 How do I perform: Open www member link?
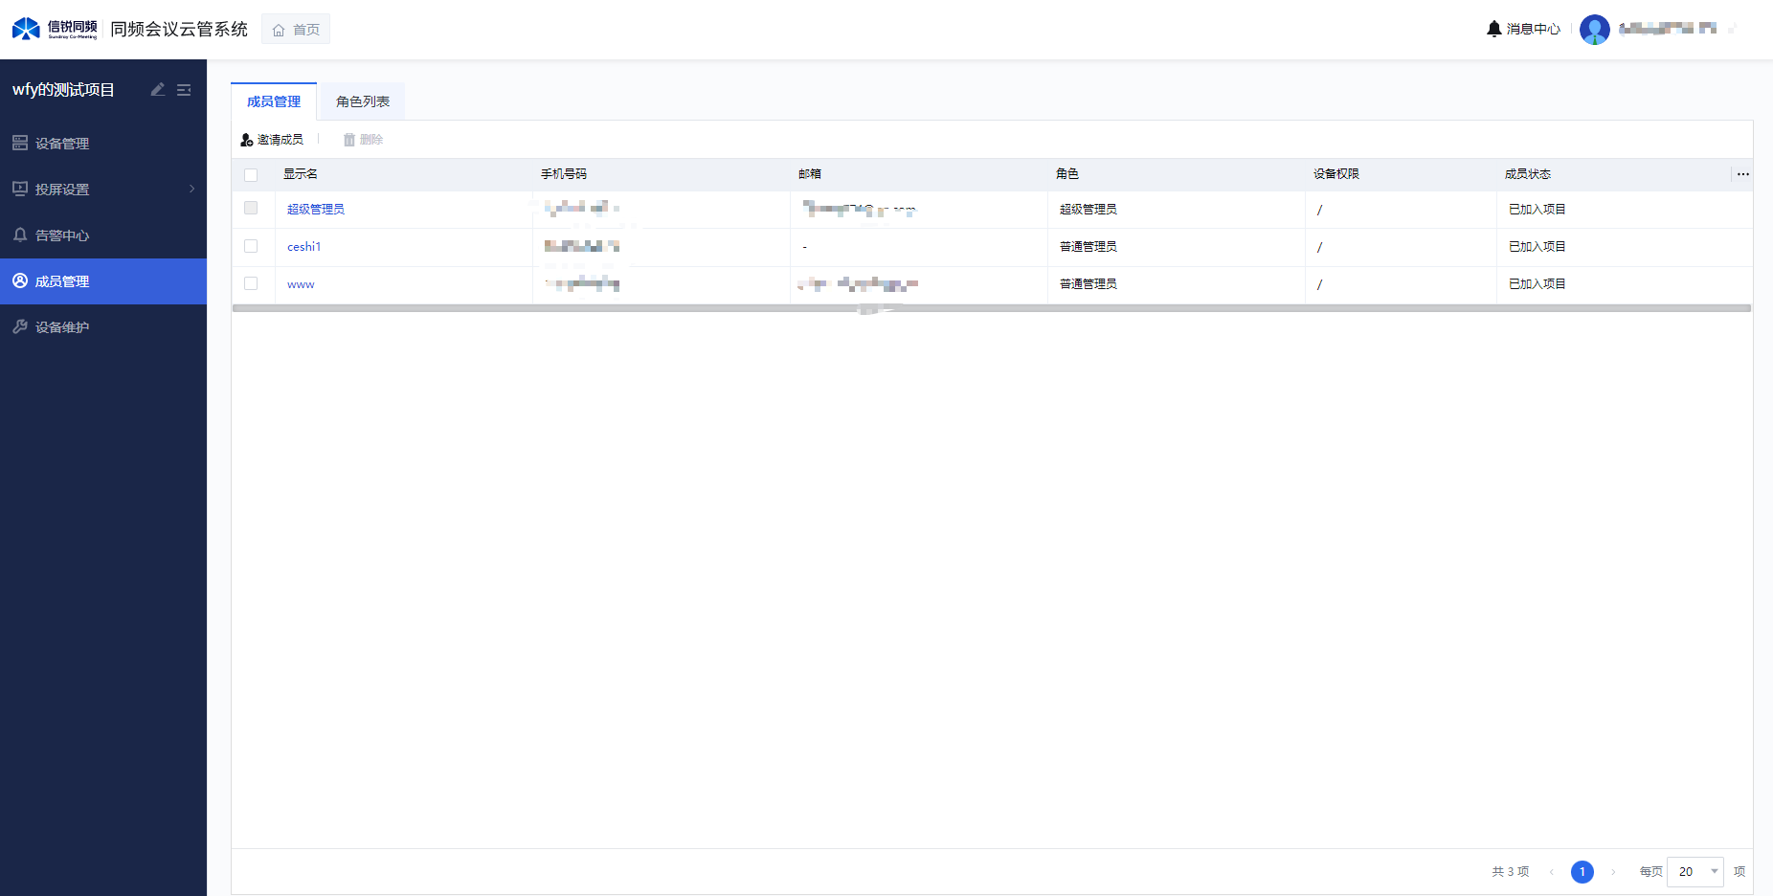(x=301, y=284)
